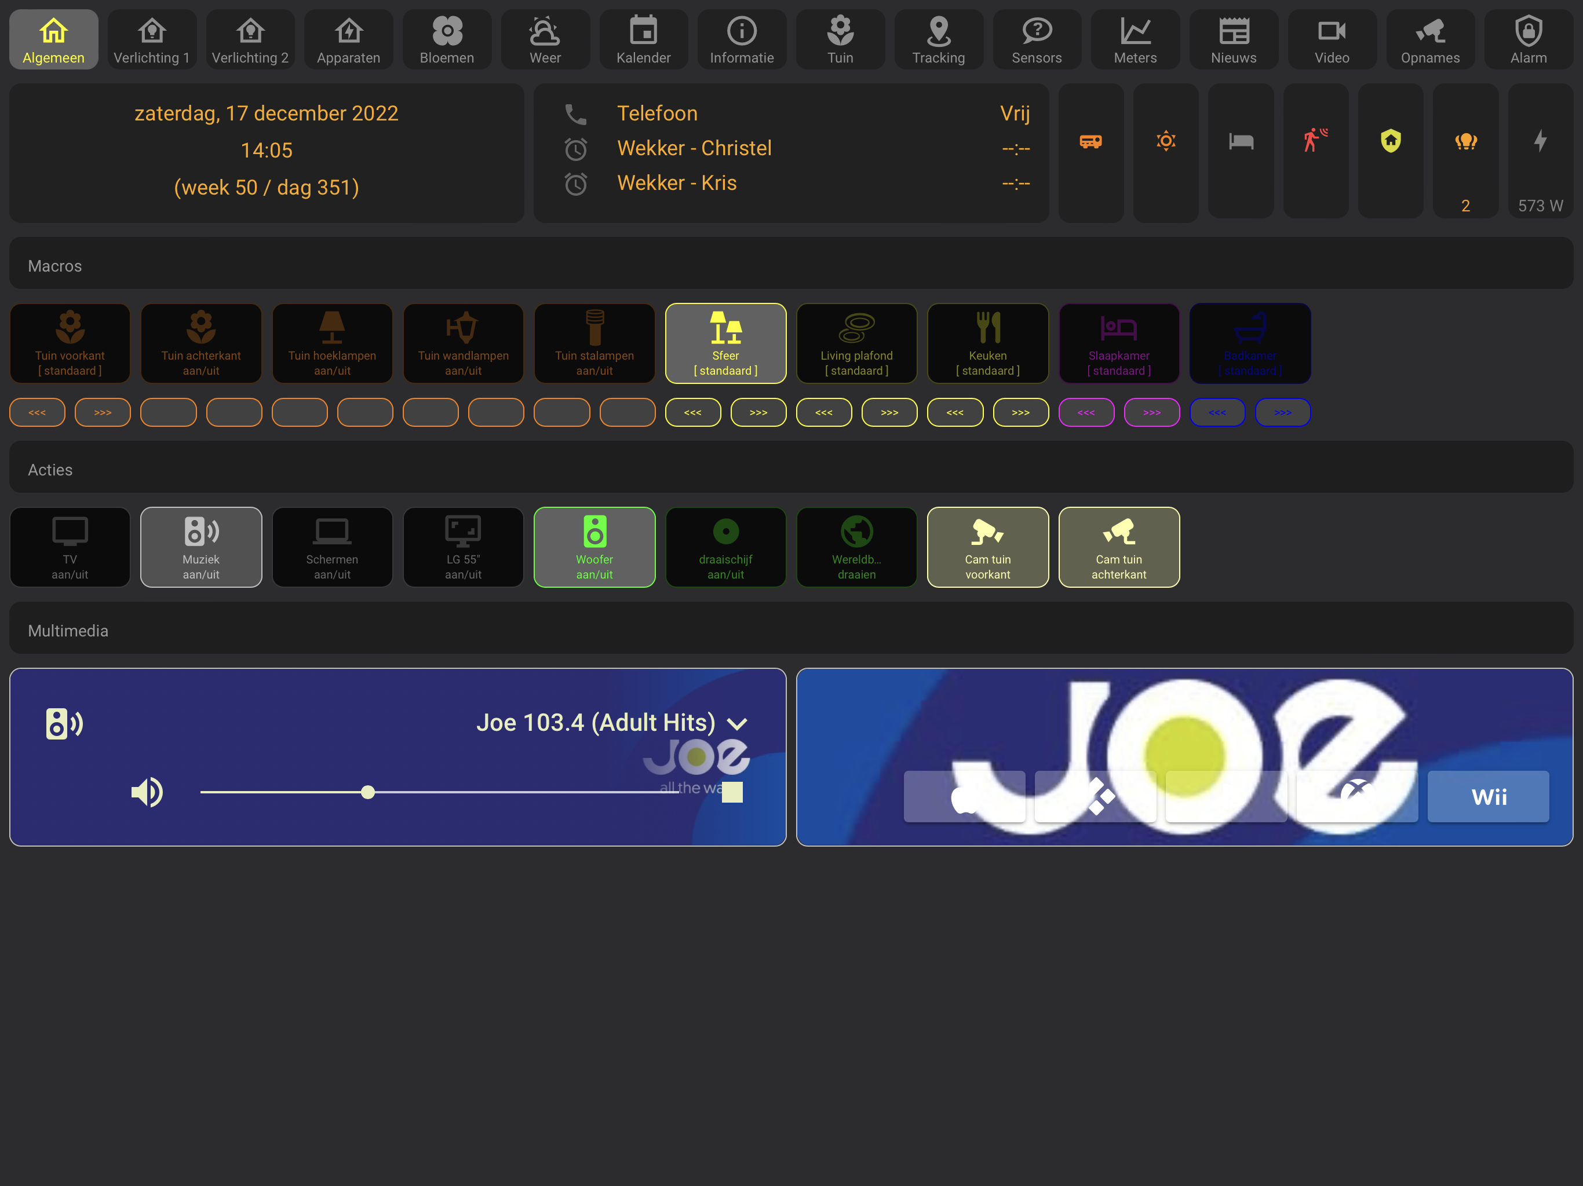Toggle Living plafond standaard macro

point(856,343)
